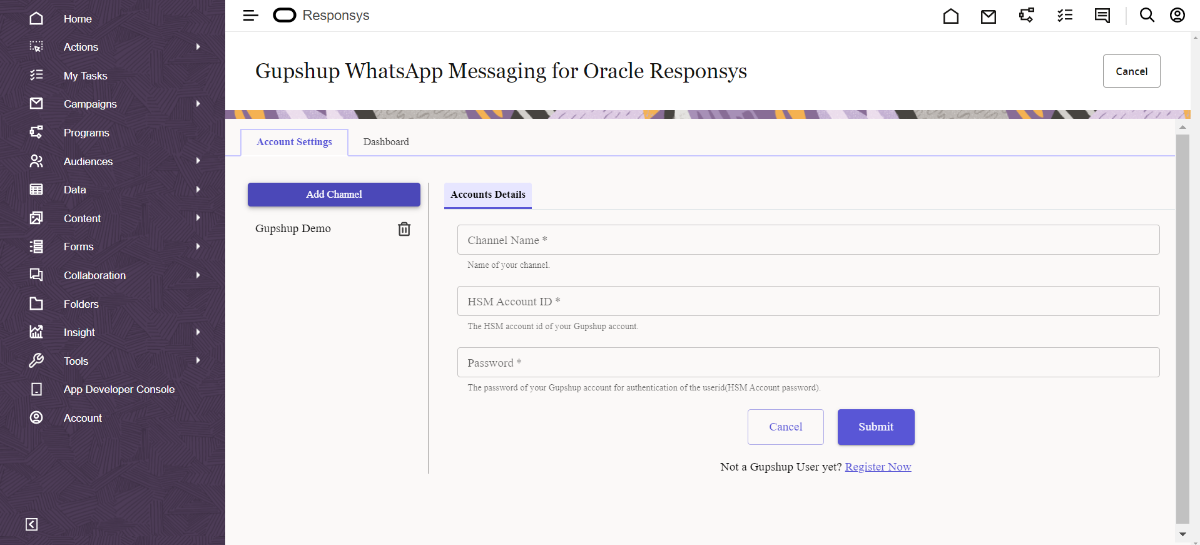1200x545 pixels.
Task: Click the Forms list icon in sidebar
Action: 36,247
